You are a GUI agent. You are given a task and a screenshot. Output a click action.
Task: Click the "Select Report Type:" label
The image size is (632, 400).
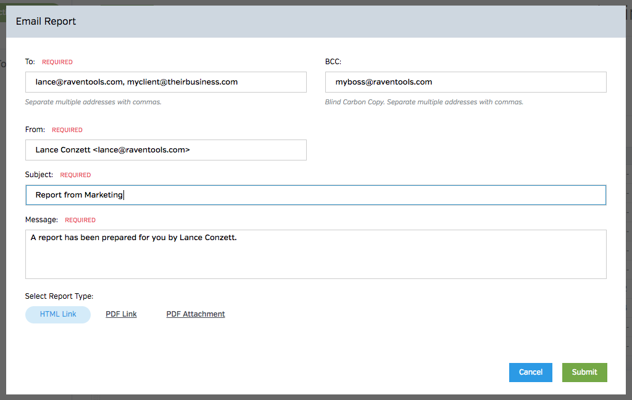pyautogui.click(x=59, y=296)
